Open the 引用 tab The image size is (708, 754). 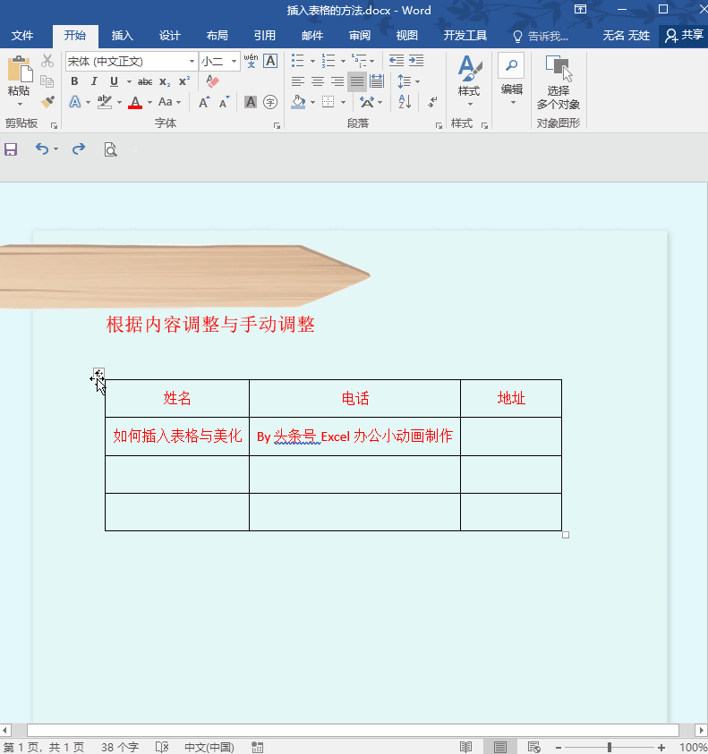pos(264,36)
